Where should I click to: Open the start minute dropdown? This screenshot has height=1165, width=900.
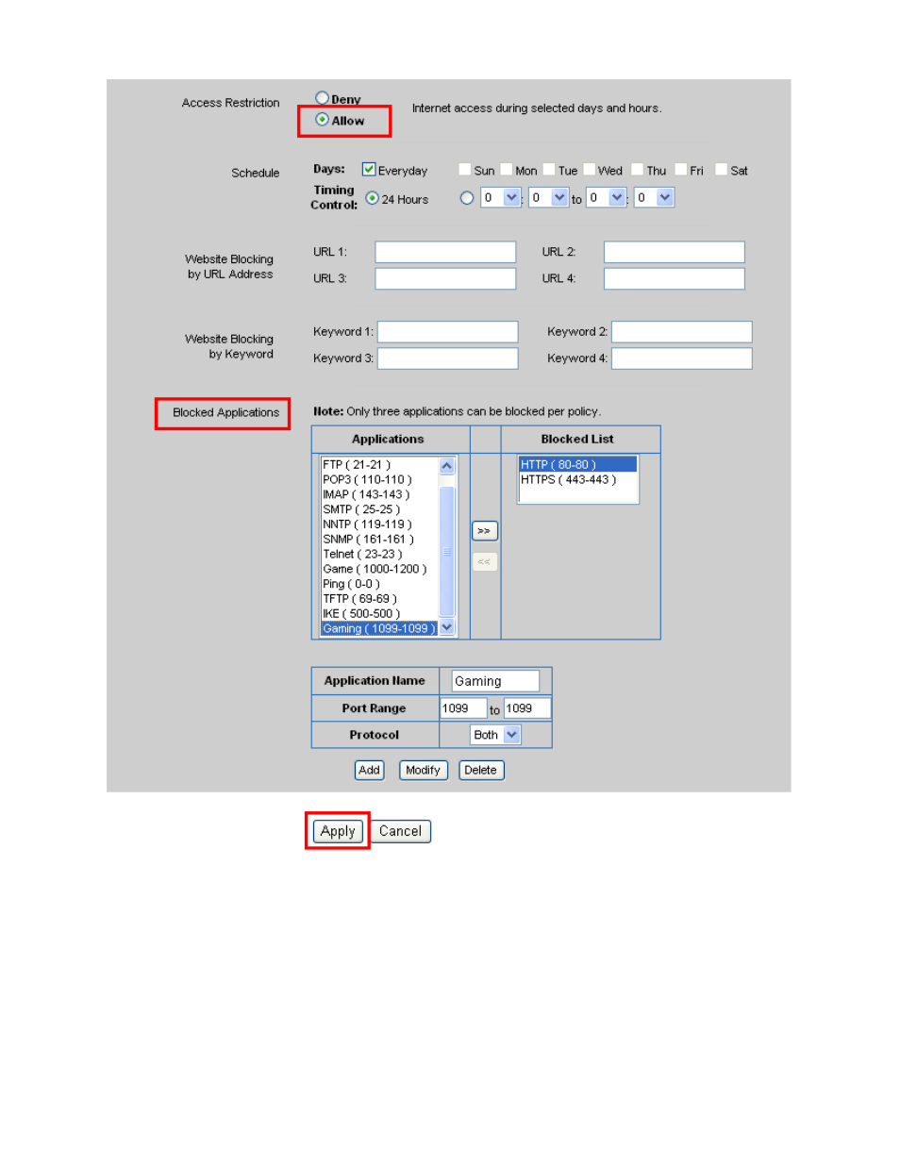(549, 197)
